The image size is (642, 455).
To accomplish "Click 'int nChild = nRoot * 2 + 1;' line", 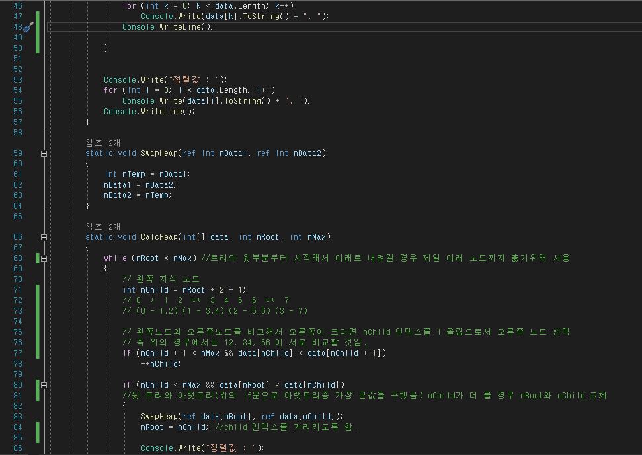I will click(x=184, y=290).
